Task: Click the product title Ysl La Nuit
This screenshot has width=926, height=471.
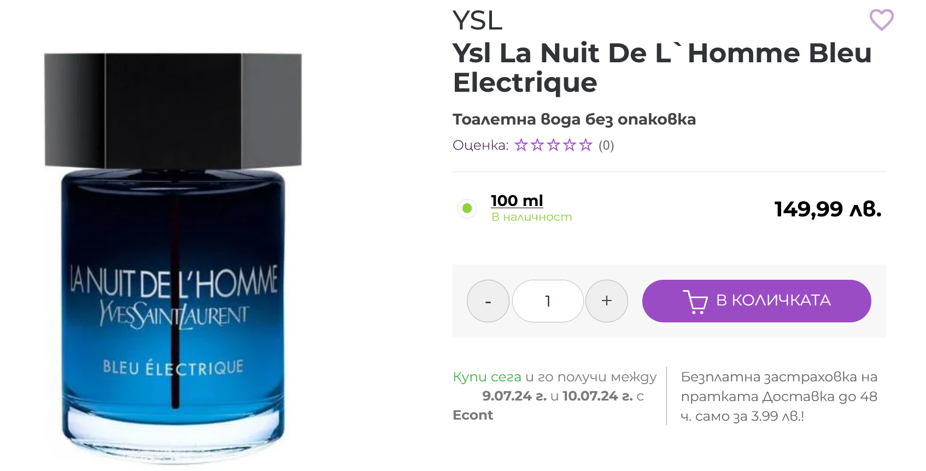Action: pyautogui.click(x=662, y=68)
